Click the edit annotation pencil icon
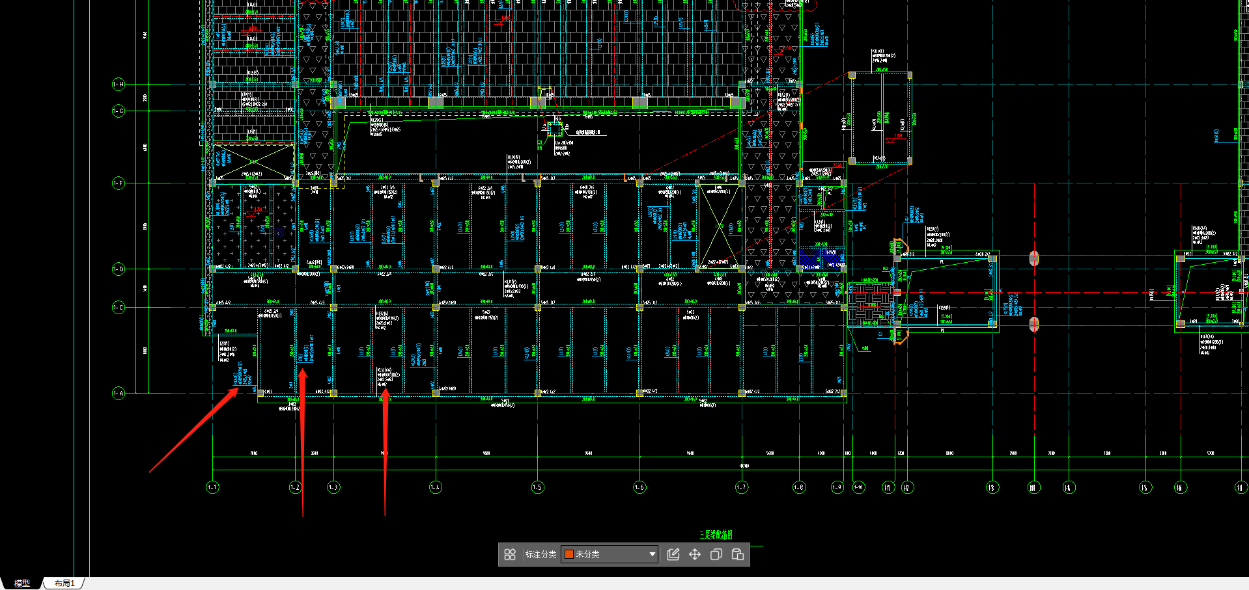1249x590 pixels. tap(673, 554)
